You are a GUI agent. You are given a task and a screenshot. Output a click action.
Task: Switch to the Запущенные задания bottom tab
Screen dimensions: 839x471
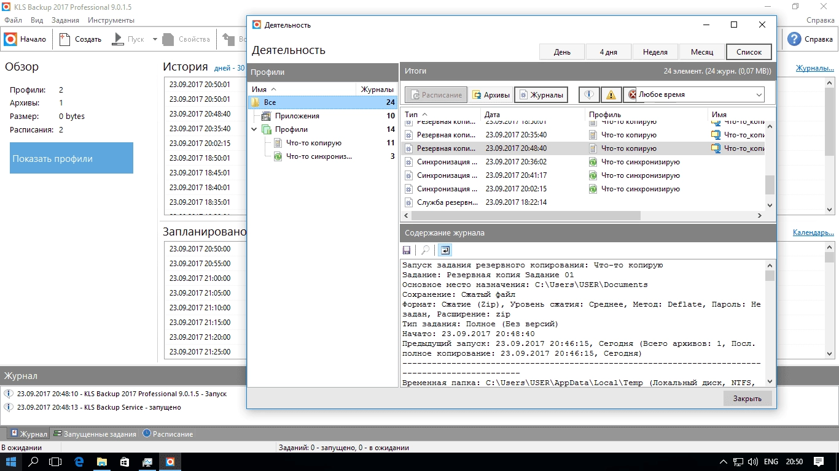[95, 434]
